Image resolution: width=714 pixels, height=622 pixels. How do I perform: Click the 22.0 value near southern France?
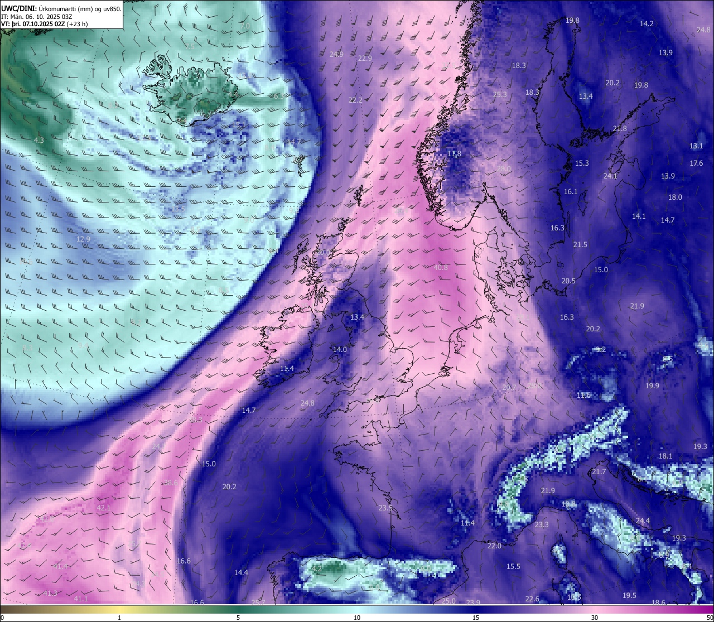point(494,546)
